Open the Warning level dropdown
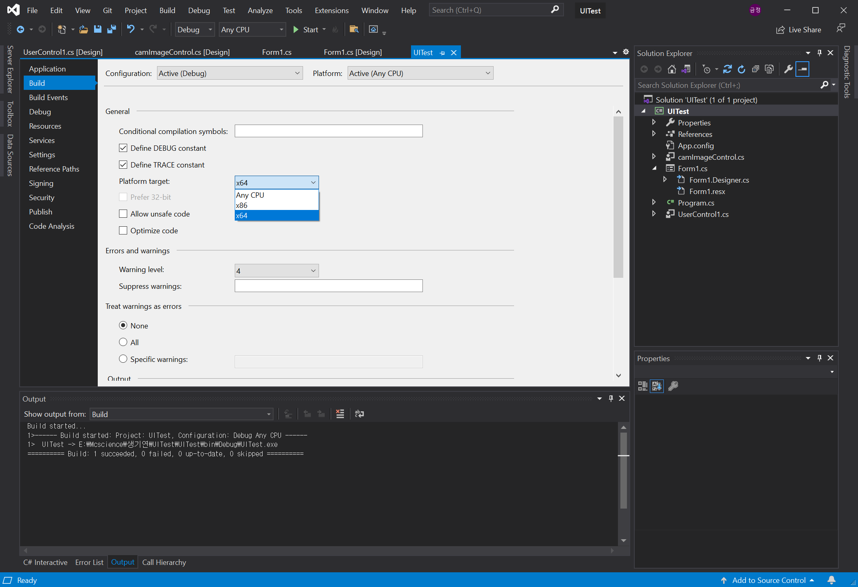Image resolution: width=858 pixels, height=587 pixels. 276,270
